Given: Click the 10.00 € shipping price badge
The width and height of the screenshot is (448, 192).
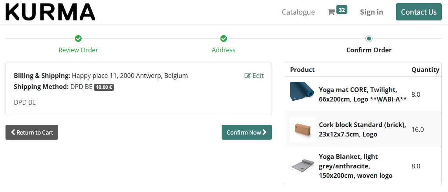Looking at the screenshot, I should click(x=104, y=87).
